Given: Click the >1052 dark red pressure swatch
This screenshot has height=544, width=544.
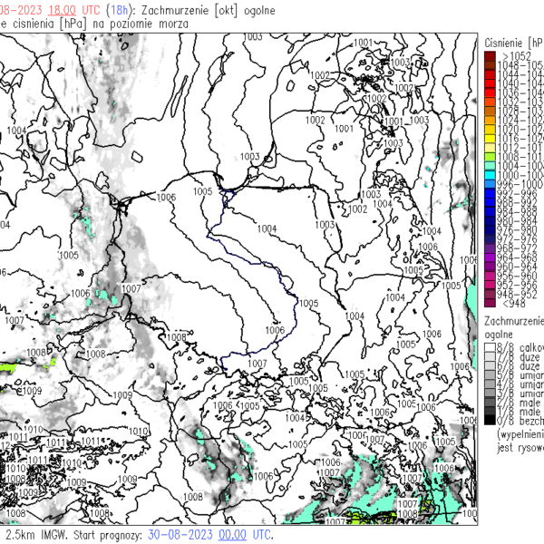Looking at the screenshot, I should 491,56.
